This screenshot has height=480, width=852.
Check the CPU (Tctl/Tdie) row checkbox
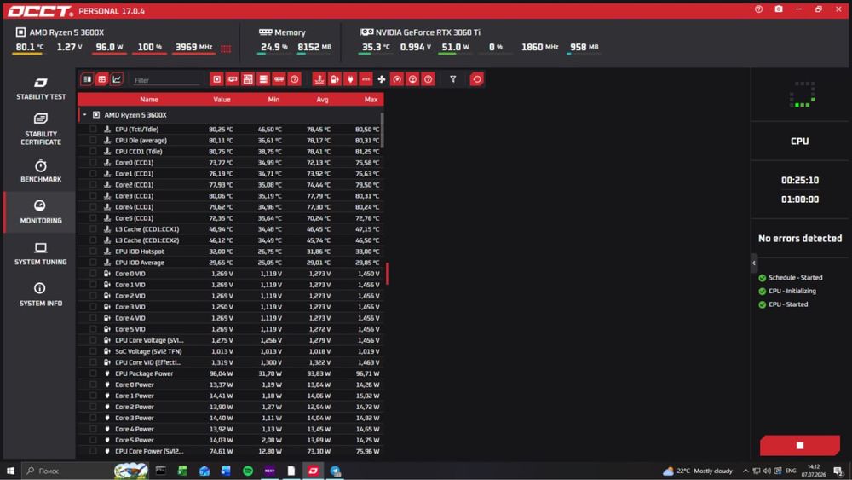pyautogui.click(x=93, y=130)
